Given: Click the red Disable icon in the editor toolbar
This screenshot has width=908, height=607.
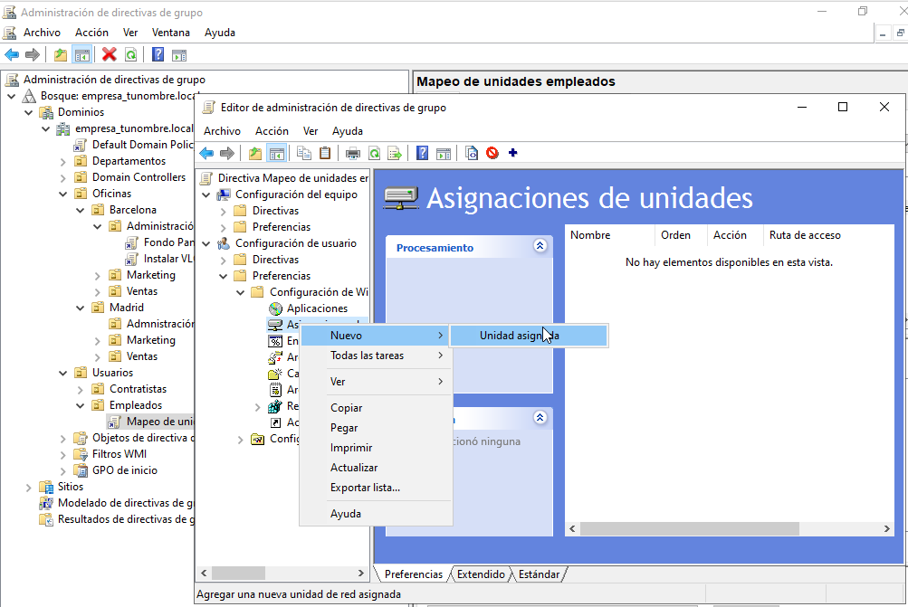Looking at the screenshot, I should (x=492, y=152).
